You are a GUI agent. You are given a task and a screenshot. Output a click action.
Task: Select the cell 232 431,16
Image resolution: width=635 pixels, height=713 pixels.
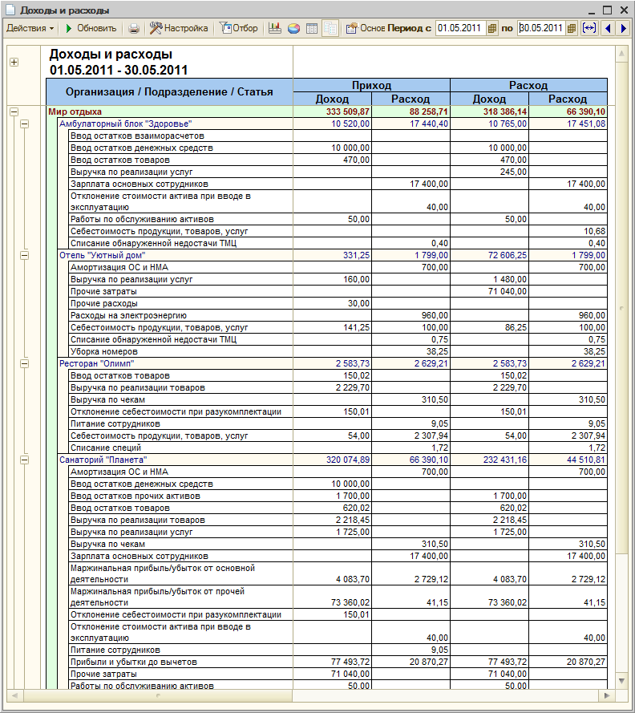490,460
